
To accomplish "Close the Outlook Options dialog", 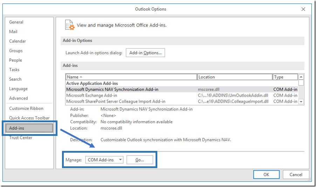I will [x=303, y=9].
